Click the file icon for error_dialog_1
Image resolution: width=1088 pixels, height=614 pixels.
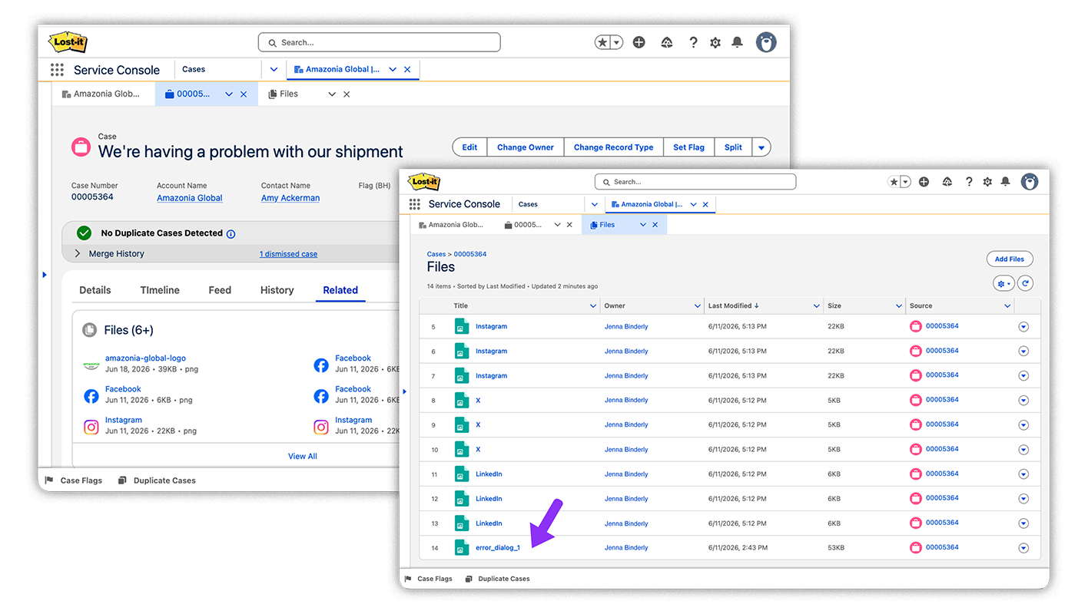click(461, 547)
